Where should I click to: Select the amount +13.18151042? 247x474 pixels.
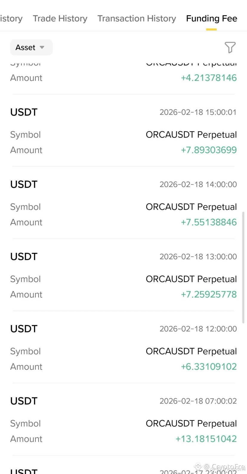206,439
